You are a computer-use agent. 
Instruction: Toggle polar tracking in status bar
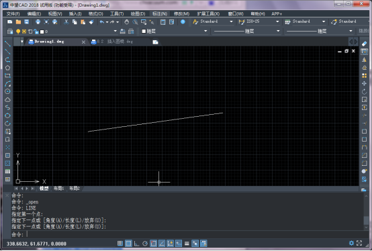pos(145,244)
